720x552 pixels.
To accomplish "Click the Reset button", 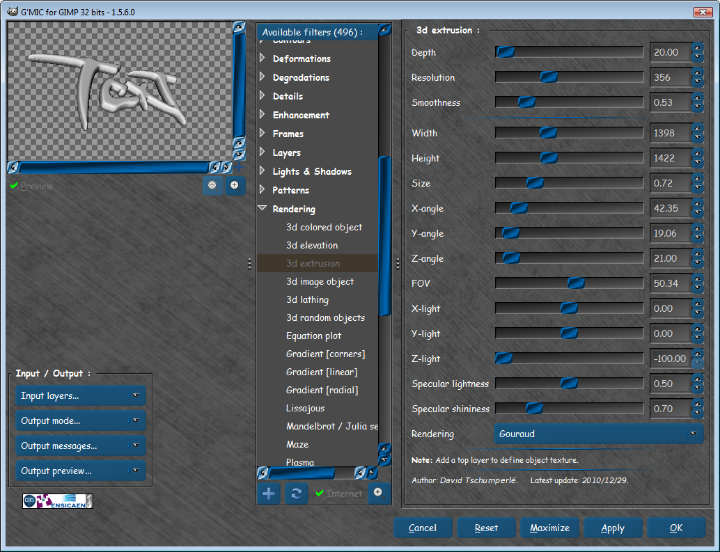I will click(x=486, y=528).
